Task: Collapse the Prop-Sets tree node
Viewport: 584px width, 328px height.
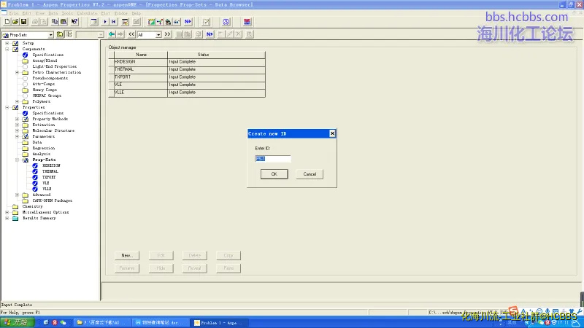Action: tap(17, 160)
